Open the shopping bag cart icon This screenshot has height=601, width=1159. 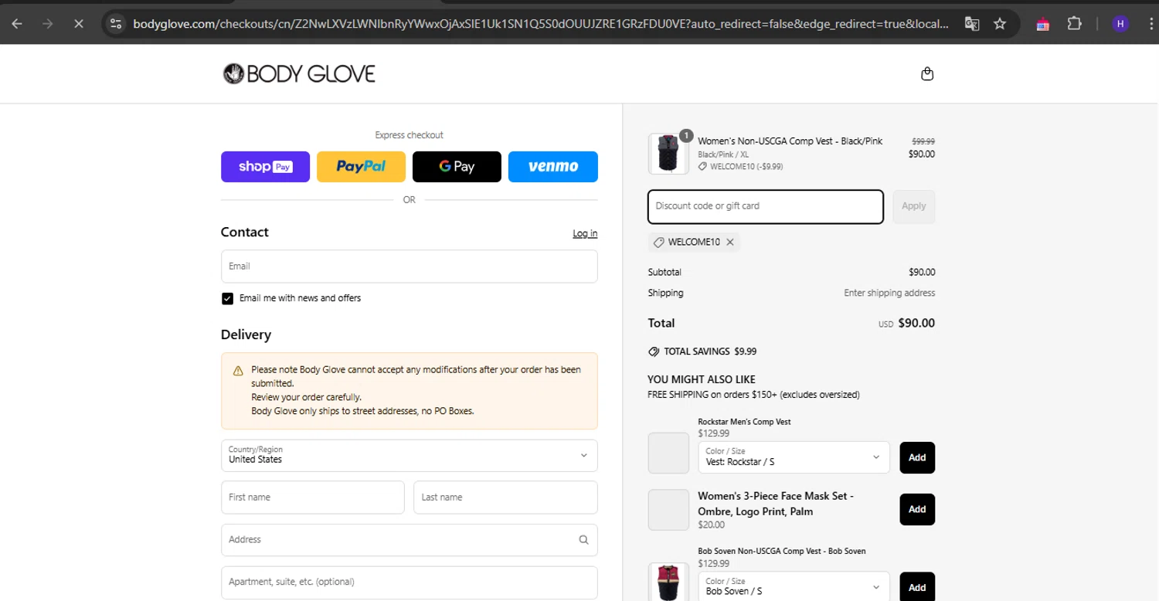coord(927,74)
